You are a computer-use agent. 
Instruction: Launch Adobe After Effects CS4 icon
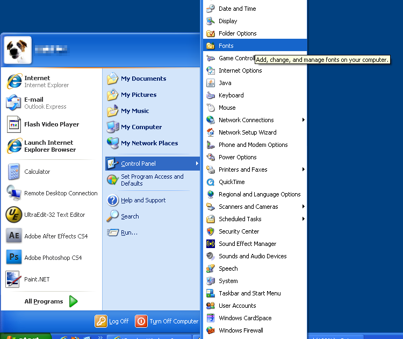(14, 236)
